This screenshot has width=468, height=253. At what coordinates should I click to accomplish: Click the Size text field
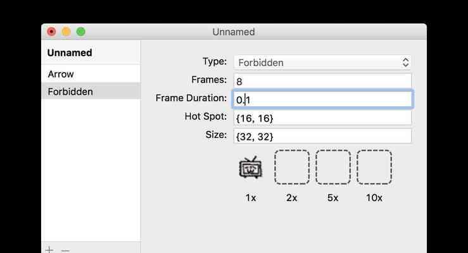click(x=322, y=137)
